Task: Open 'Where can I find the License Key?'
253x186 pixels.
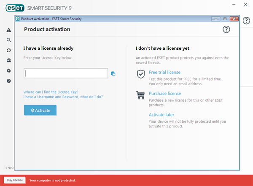Action: point(51,92)
